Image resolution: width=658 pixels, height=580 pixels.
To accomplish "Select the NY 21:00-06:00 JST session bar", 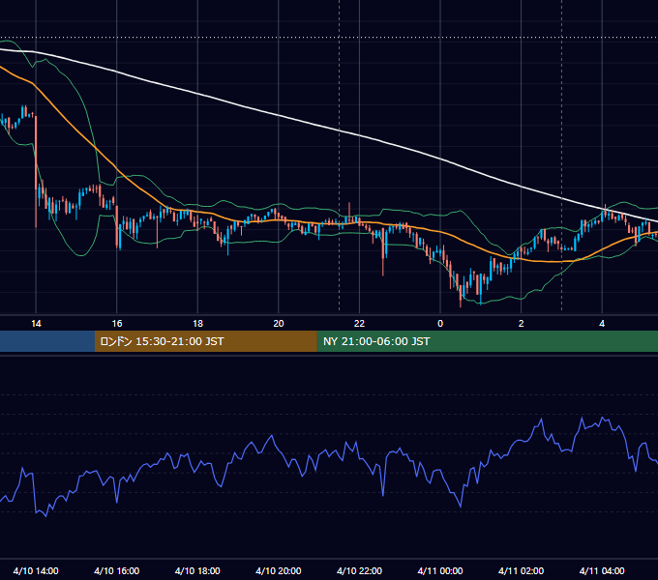I will click(x=487, y=341).
